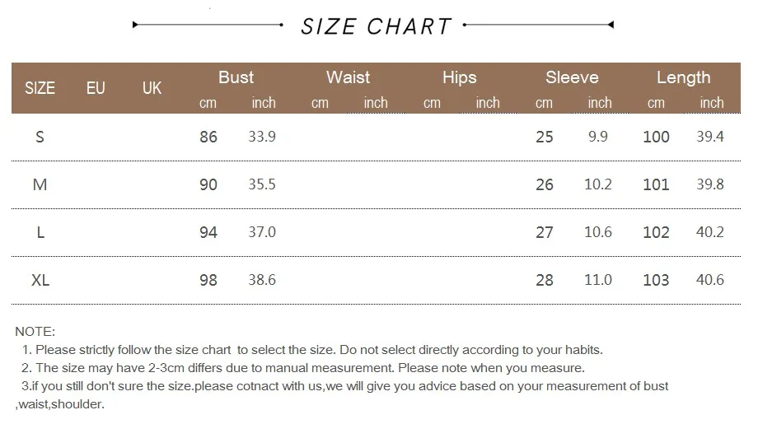Click the Sleeve column header
Image resolution: width=758 pixels, height=438 pixels.
click(x=572, y=77)
